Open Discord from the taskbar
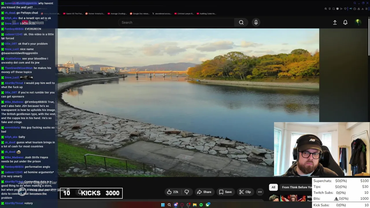 point(176,205)
